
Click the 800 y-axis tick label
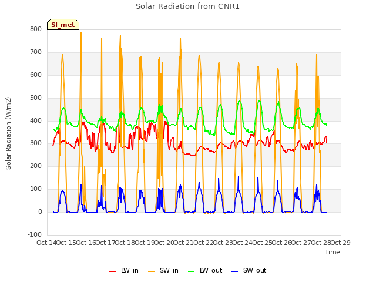(x=36, y=29)
